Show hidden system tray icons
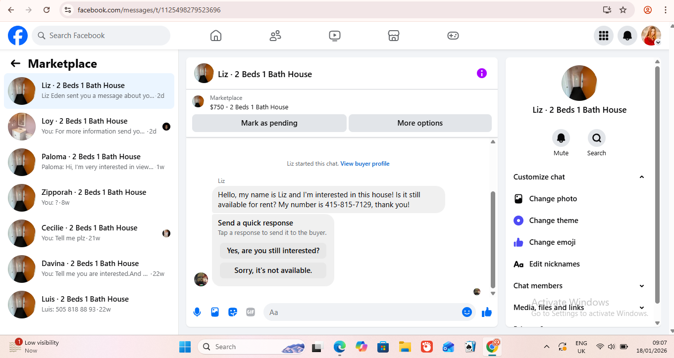Image resolution: width=674 pixels, height=358 pixels. click(x=547, y=347)
